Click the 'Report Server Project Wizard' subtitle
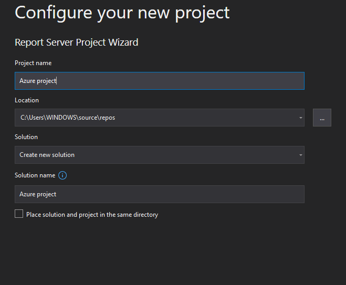This screenshot has height=285, width=346. click(77, 43)
